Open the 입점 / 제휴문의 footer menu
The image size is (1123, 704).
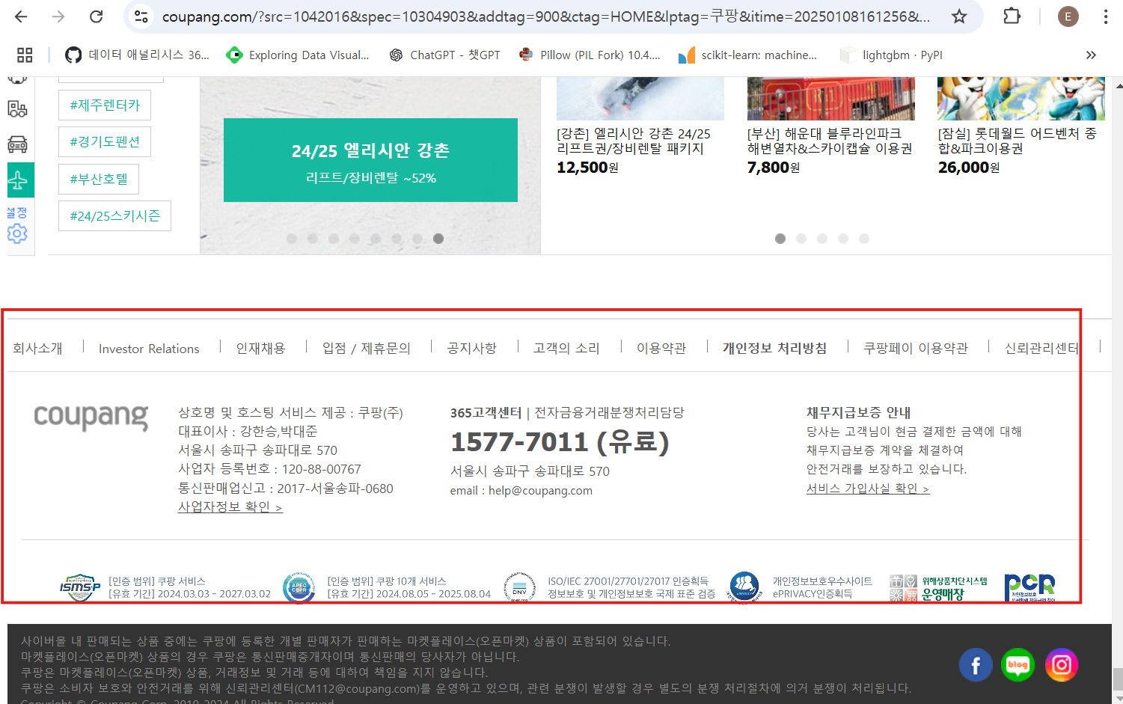pyautogui.click(x=367, y=349)
